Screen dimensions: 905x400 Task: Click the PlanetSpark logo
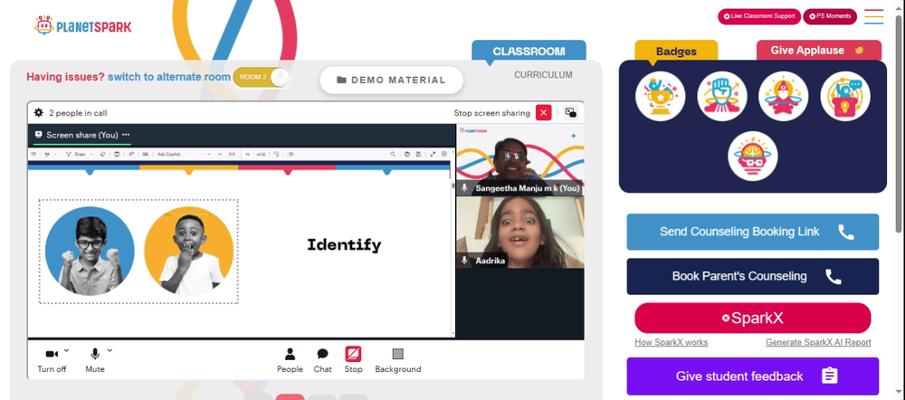[x=82, y=25]
